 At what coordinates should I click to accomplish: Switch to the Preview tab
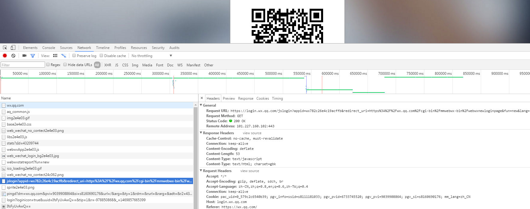(229, 98)
